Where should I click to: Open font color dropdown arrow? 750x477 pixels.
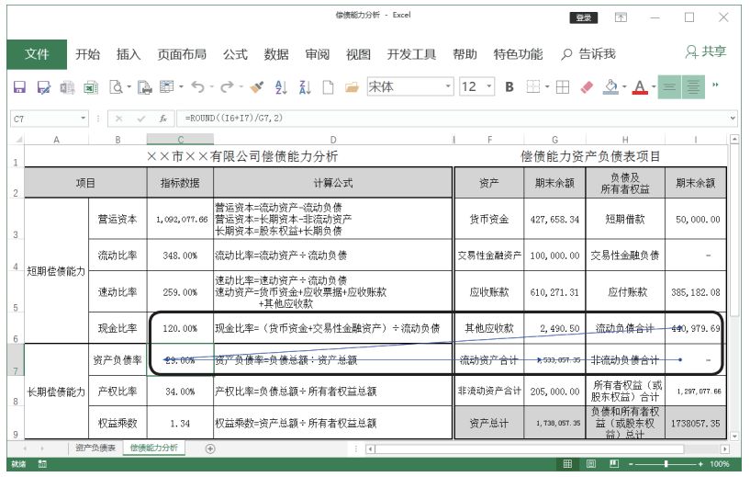[x=654, y=87]
